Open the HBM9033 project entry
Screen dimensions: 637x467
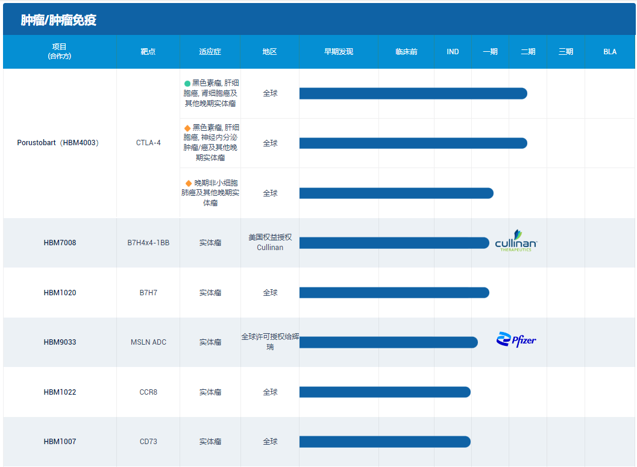coord(60,342)
